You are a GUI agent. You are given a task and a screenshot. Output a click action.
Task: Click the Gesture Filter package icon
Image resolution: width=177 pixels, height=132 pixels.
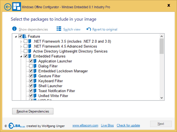[x=35, y=76]
